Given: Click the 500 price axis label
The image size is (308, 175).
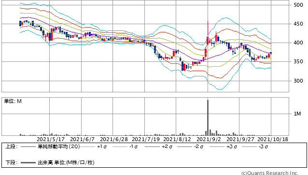Looking at the screenshot, I should click(298, 5).
